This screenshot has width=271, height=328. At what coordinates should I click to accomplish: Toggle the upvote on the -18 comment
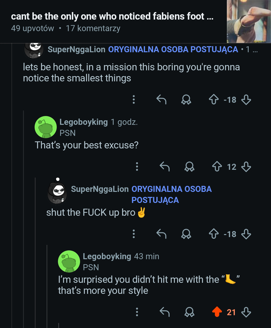tap(214, 100)
